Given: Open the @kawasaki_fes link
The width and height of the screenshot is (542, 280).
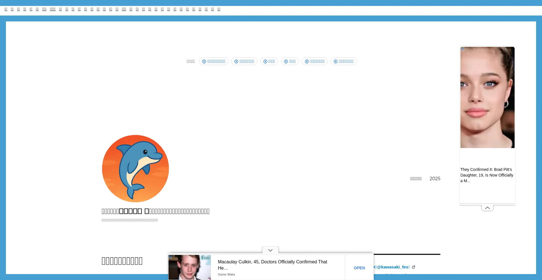Looking at the screenshot, I should 393,267.
